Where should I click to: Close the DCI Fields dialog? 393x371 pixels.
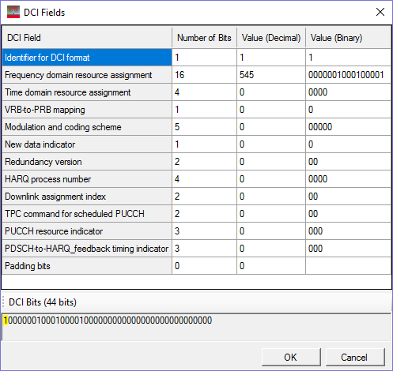point(380,12)
